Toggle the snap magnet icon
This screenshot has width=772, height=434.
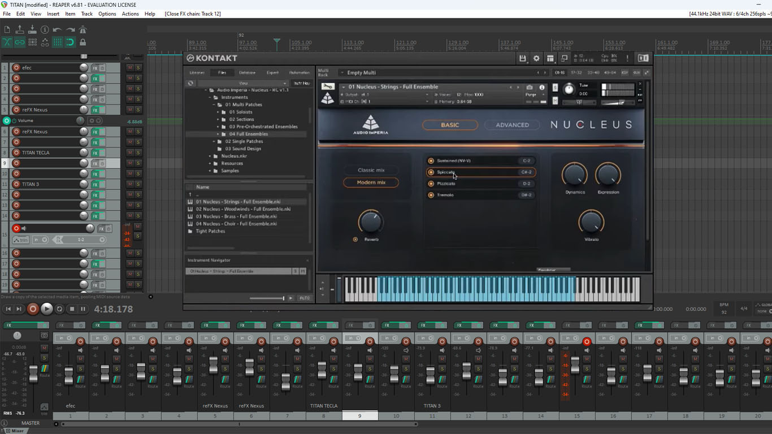coord(70,42)
